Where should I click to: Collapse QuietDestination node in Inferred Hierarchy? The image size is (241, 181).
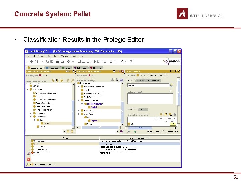click(79, 100)
